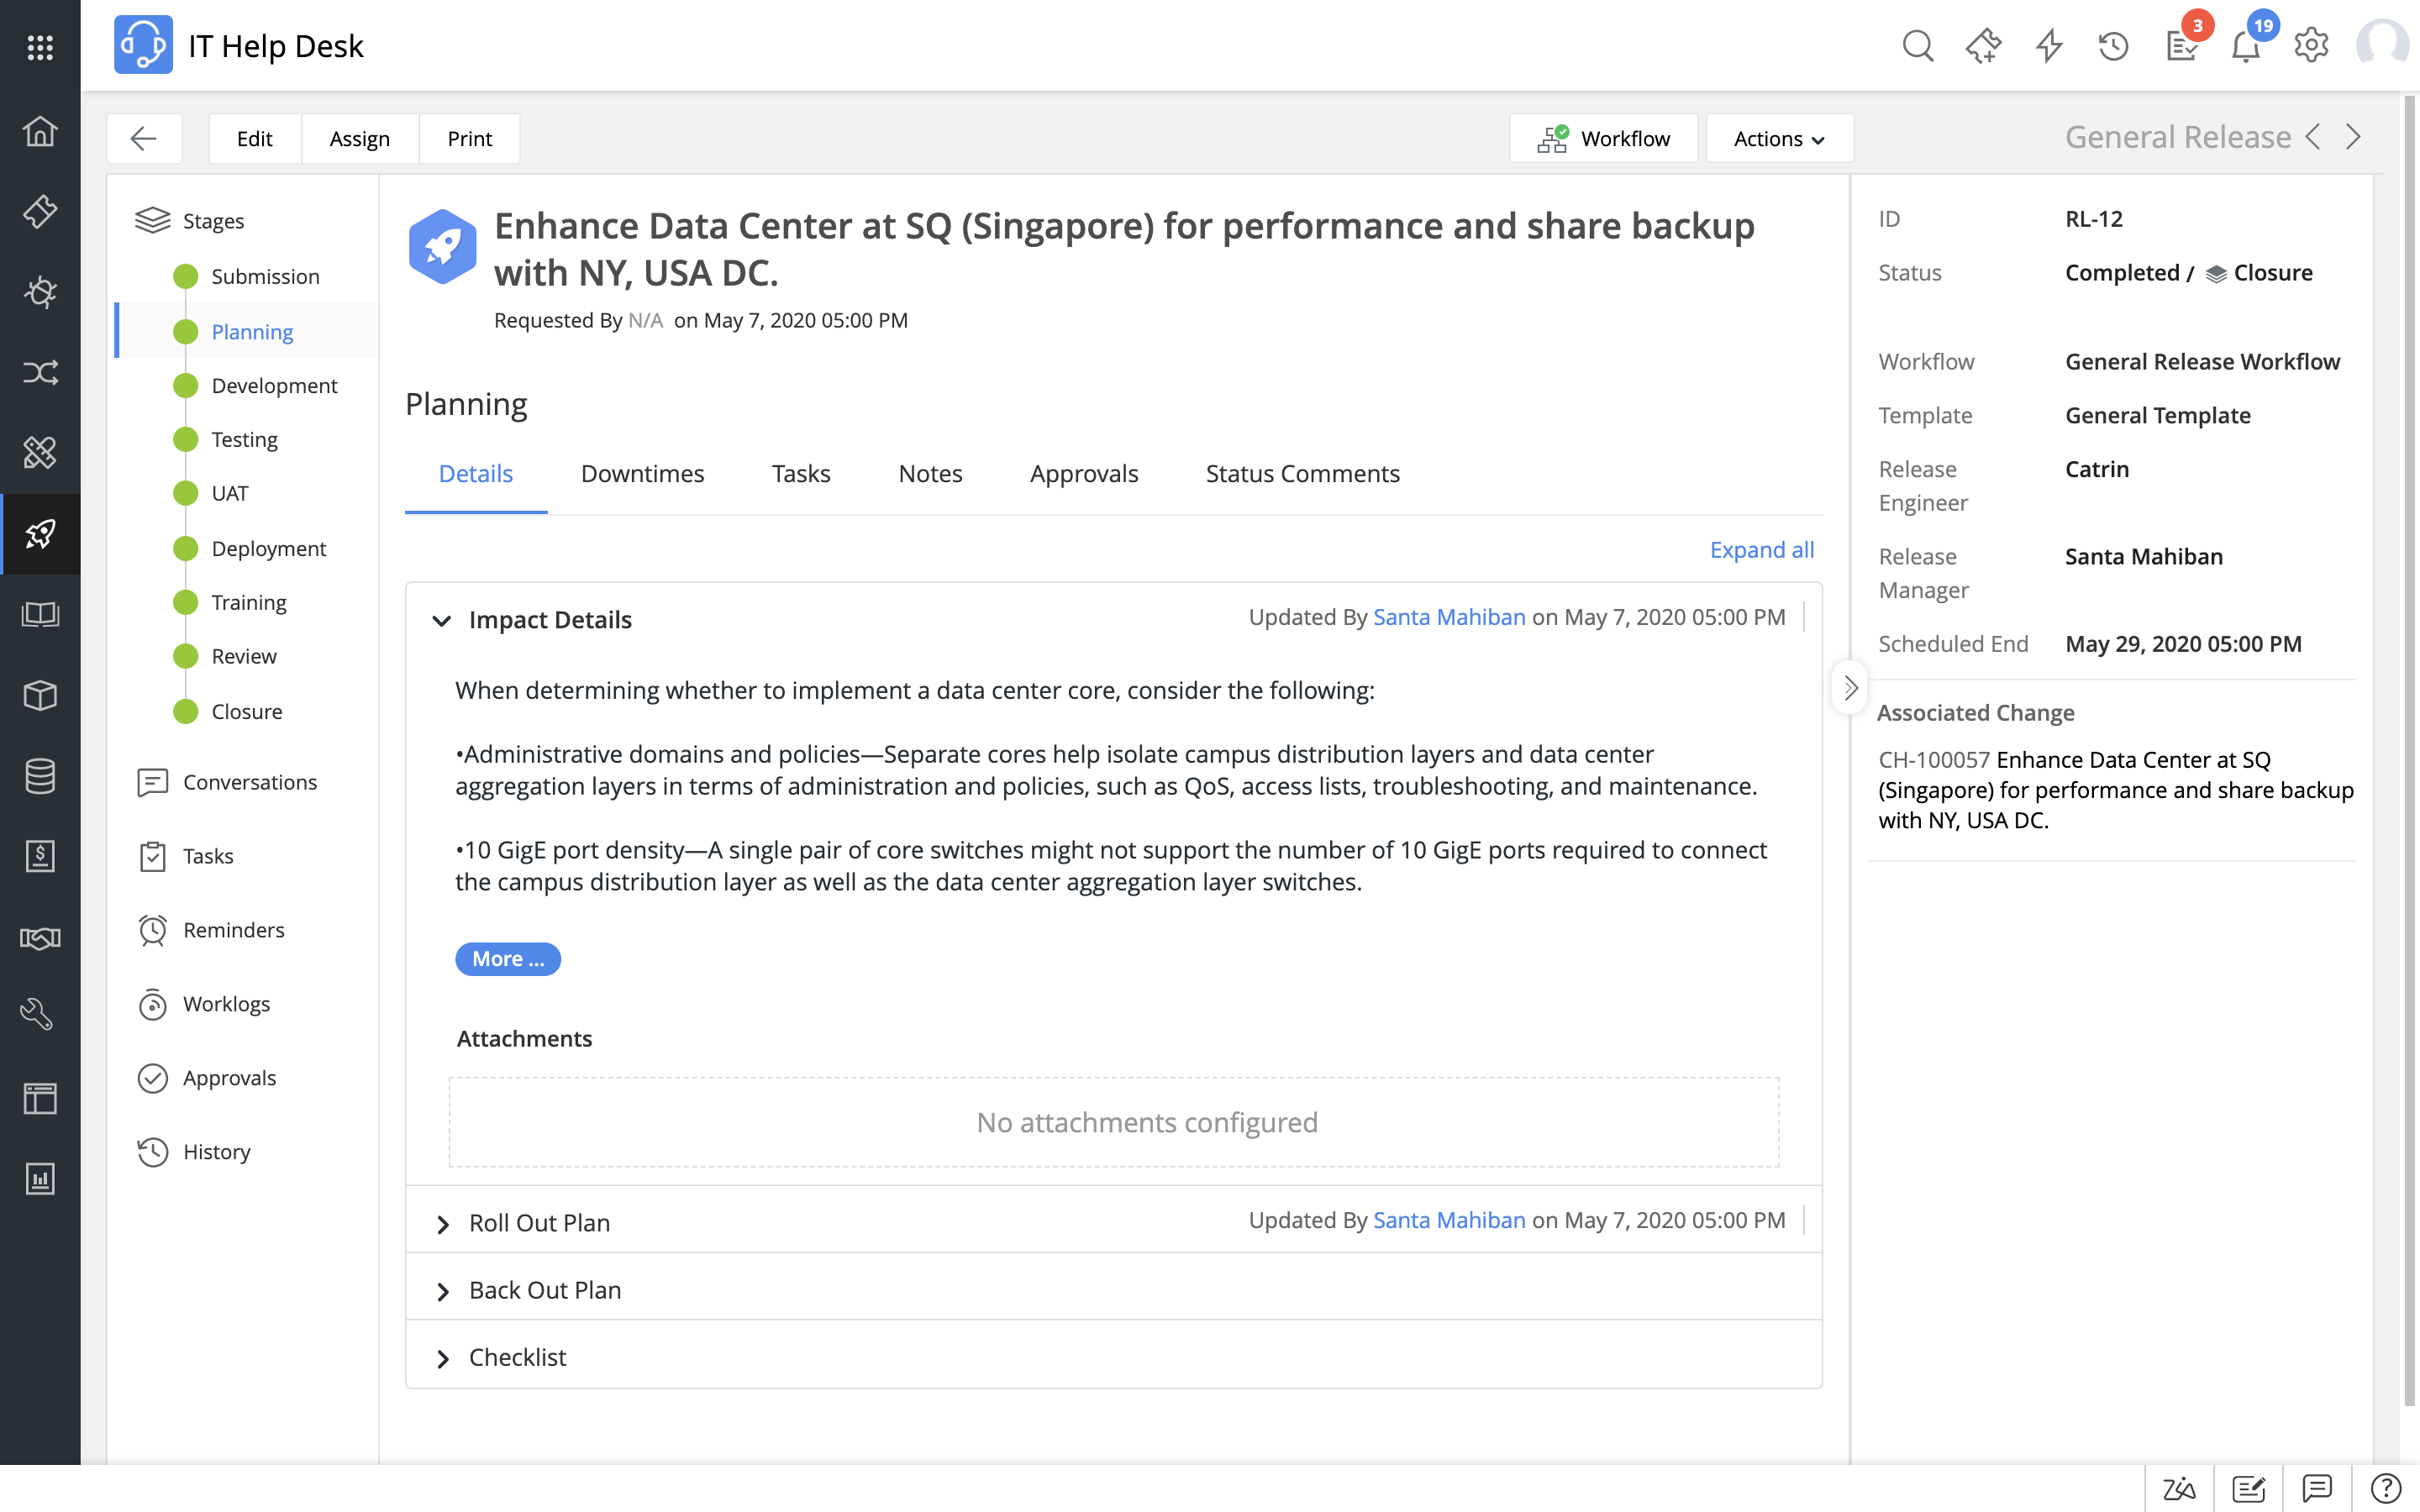Viewport: 2420px width, 1512px height.
Task: Open the quick actions lightning icon
Action: coord(2049,46)
